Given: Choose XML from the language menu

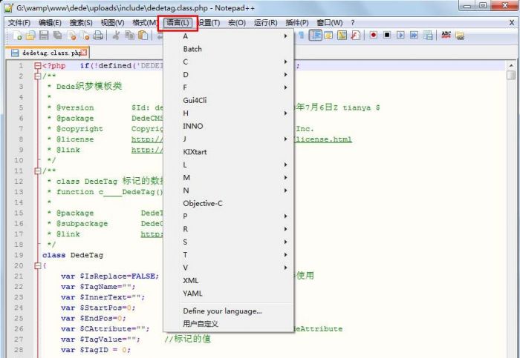Looking at the screenshot, I should [229, 281].
